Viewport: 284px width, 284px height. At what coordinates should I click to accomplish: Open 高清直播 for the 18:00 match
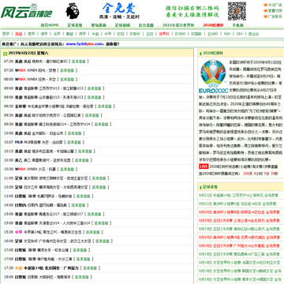click(81, 277)
